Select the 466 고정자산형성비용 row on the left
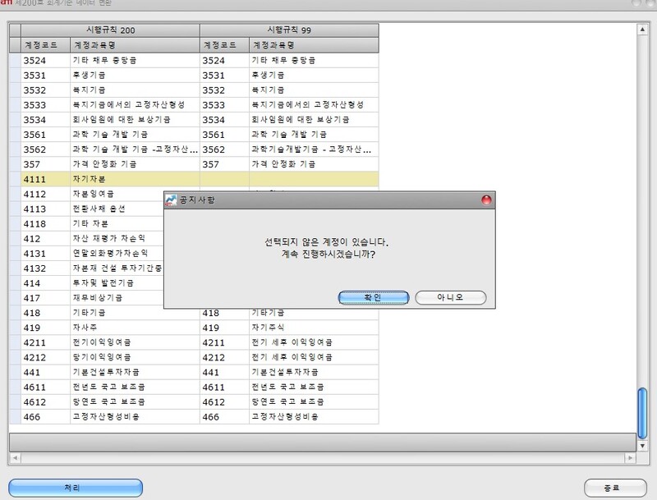This screenshot has height=500, width=657. 110,416
